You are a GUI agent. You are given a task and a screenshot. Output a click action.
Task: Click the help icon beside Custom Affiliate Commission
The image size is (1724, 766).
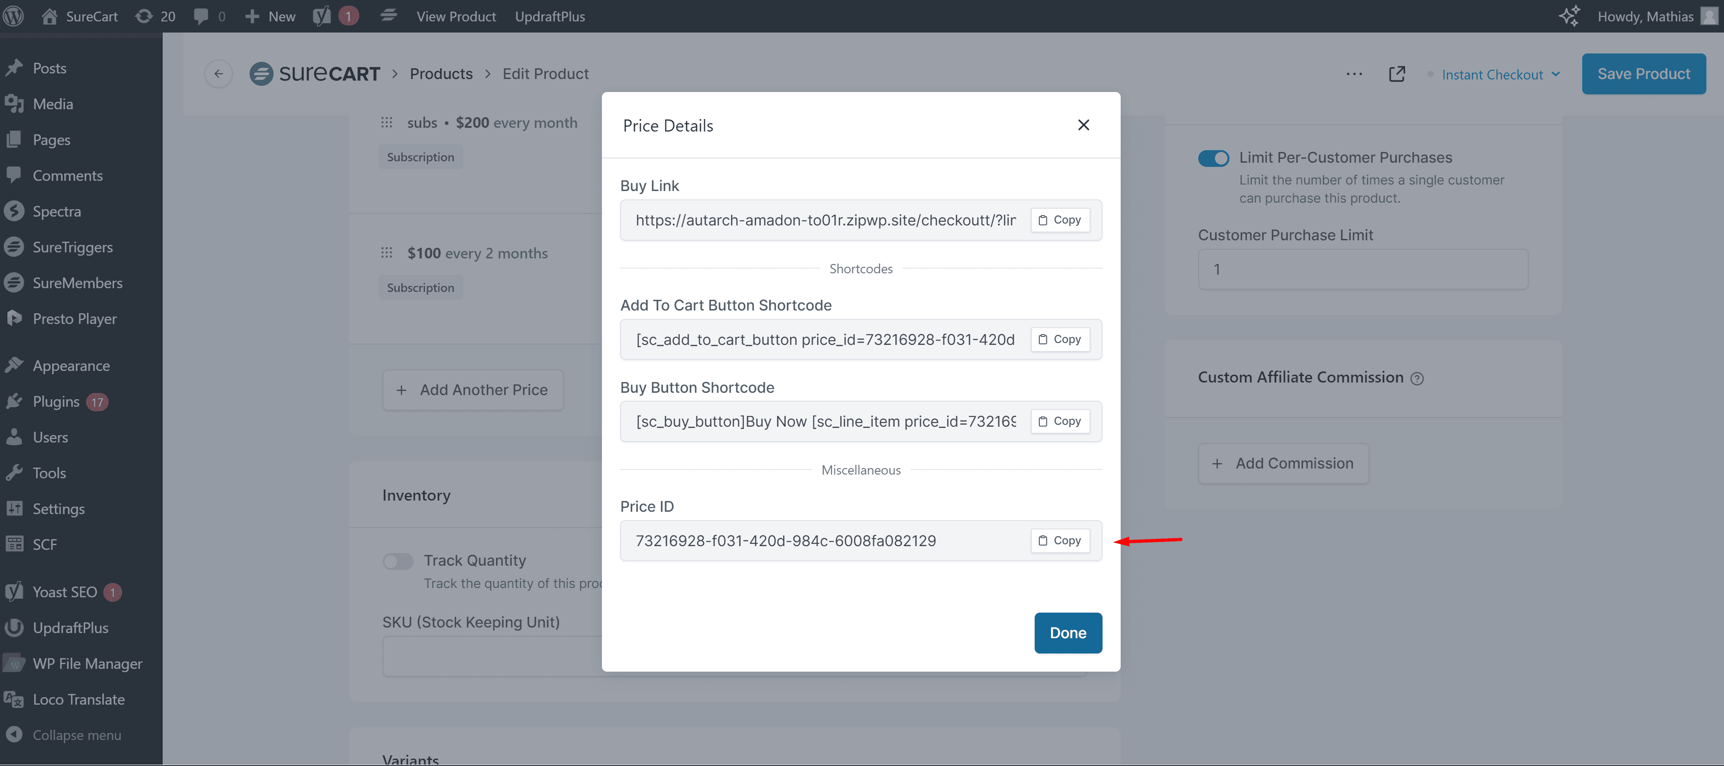[1417, 378]
